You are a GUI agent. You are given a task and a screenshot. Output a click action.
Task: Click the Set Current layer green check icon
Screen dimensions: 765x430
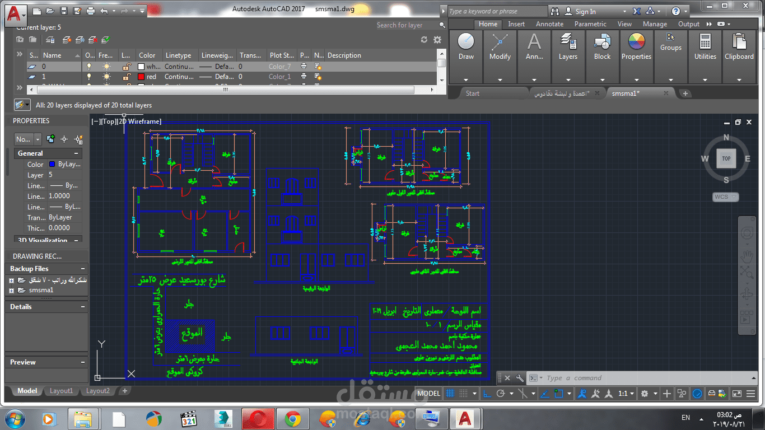(x=105, y=40)
